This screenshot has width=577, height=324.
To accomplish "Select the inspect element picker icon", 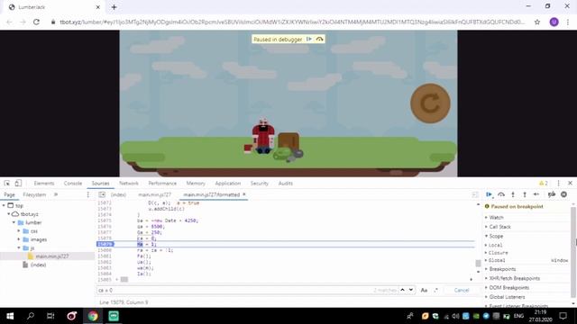I will point(7,183).
